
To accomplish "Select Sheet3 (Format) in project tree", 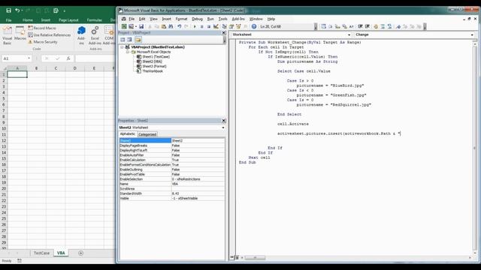I will coord(152,67).
